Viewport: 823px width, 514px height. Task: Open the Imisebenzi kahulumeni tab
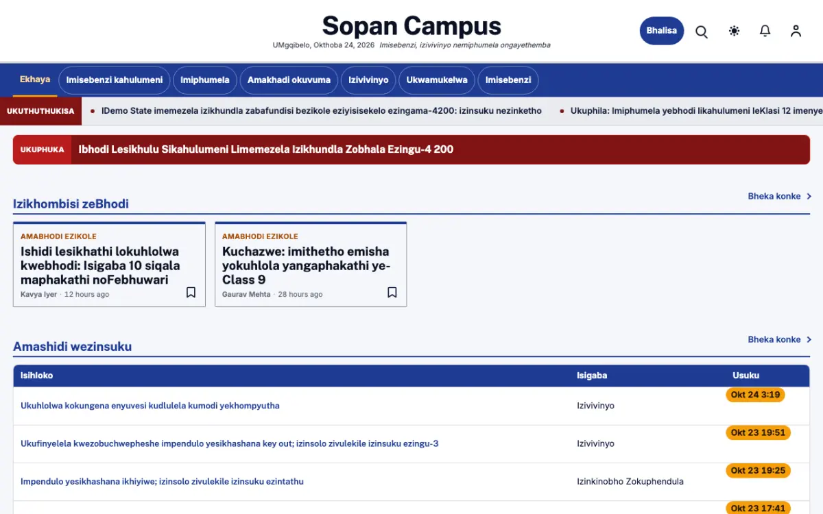115,80
